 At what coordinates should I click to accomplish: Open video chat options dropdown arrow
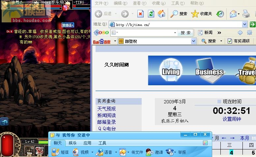click(x=92, y=152)
